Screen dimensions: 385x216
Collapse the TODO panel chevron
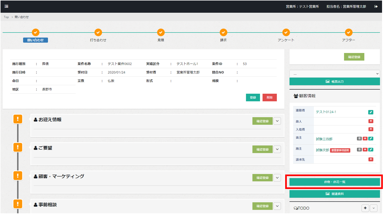374,208
